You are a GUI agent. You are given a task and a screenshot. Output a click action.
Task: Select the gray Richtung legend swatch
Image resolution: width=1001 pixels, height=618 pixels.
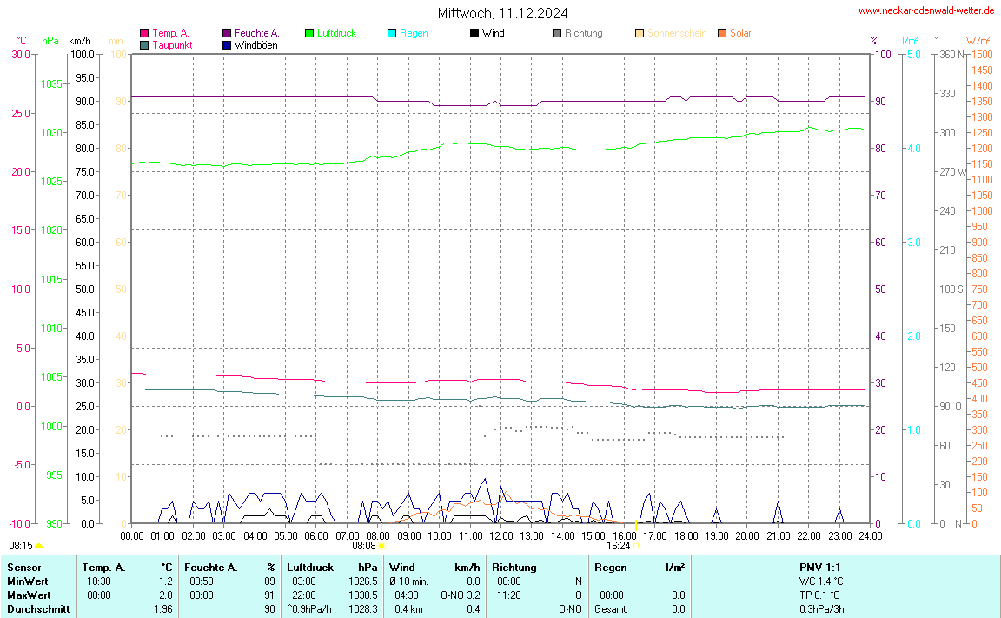coord(557,33)
